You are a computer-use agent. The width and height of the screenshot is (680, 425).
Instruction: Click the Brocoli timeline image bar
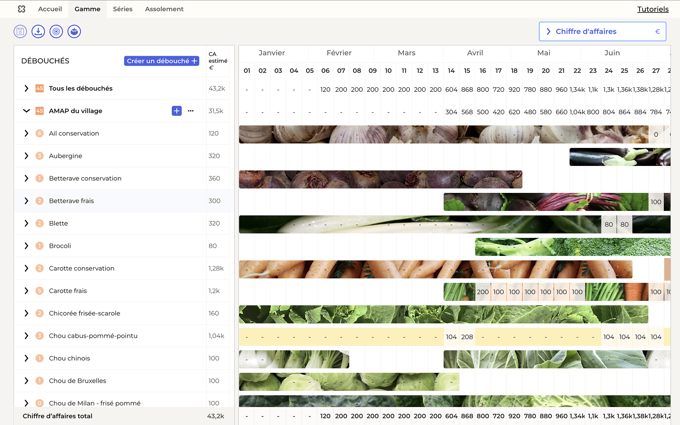point(572,247)
